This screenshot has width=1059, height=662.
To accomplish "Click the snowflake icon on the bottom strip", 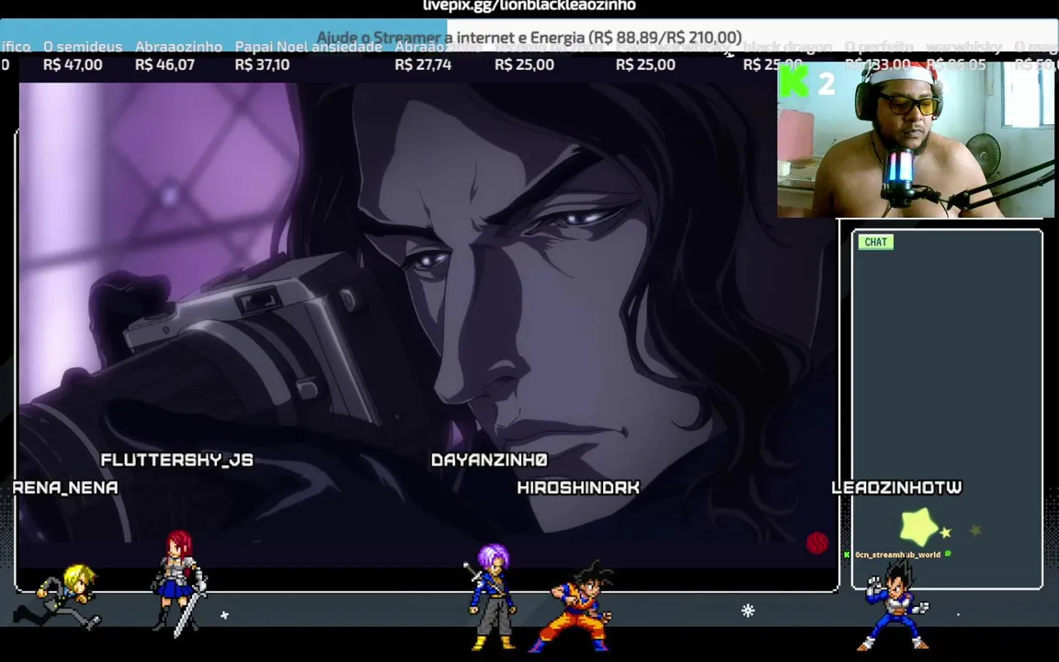I will (x=747, y=611).
